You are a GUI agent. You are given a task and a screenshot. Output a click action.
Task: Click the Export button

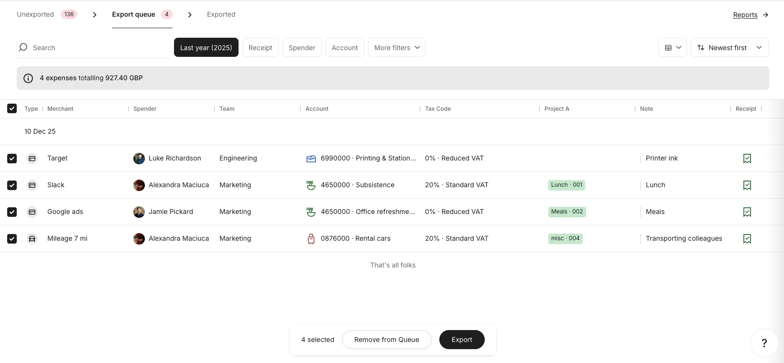tap(462, 340)
